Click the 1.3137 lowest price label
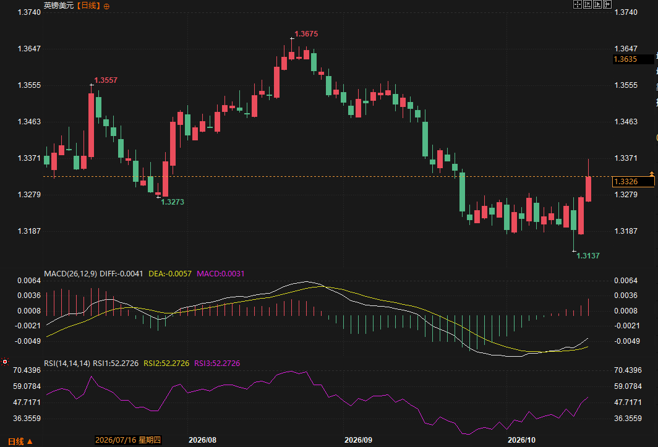 point(588,255)
